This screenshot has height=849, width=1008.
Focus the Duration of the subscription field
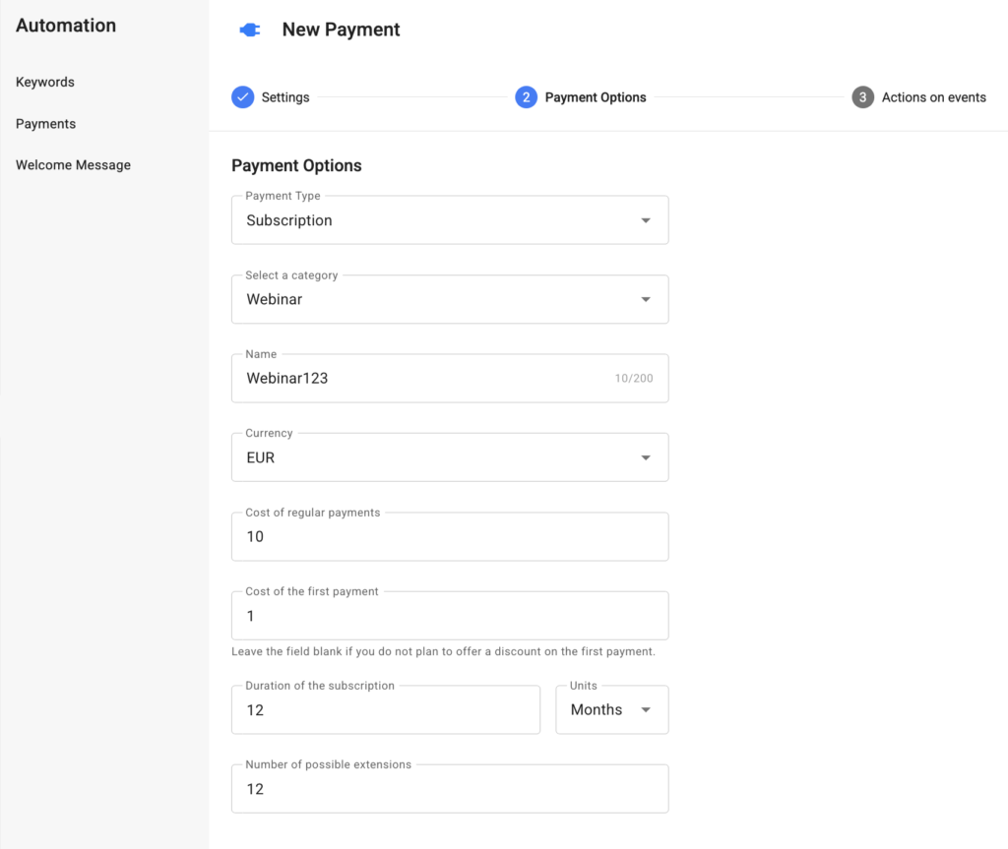[386, 710]
